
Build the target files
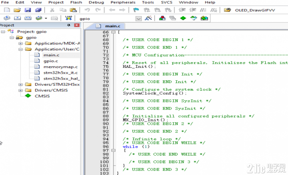(17, 18)
